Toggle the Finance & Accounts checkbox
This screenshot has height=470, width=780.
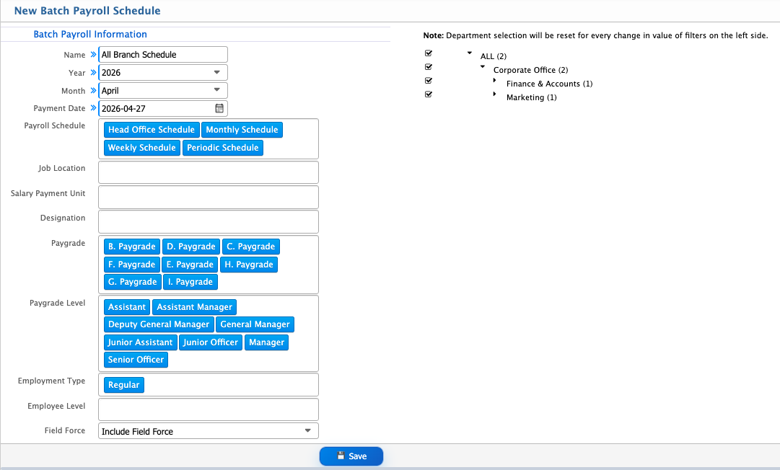tap(429, 81)
